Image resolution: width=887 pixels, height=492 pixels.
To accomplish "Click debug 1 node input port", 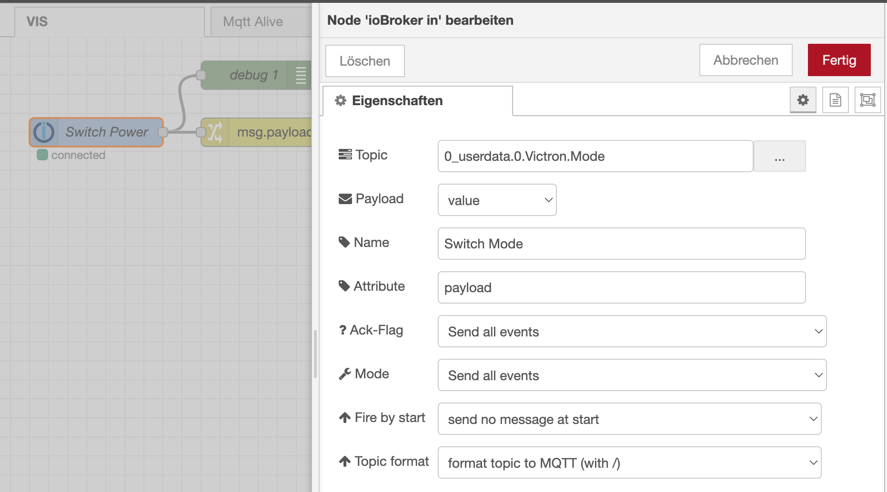I will pos(201,75).
